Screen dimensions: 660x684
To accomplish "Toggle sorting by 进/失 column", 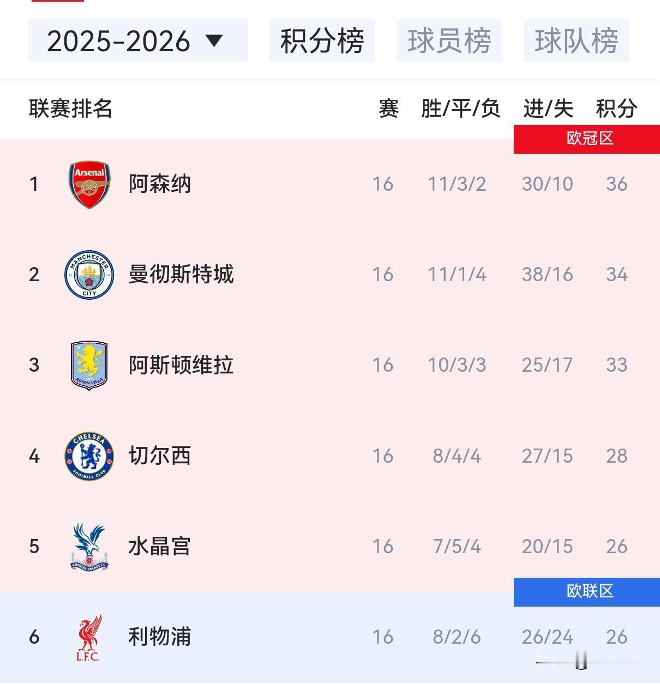I will point(547,108).
